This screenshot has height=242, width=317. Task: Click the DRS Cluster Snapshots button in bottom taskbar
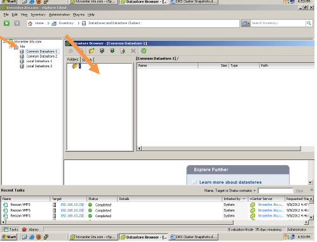(x=194, y=237)
